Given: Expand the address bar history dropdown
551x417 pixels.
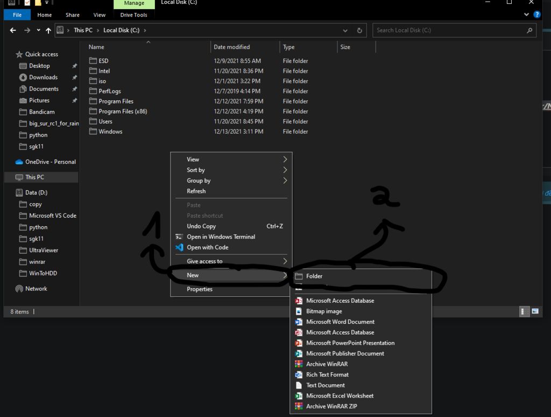Looking at the screenshot, I should (345, 31).
